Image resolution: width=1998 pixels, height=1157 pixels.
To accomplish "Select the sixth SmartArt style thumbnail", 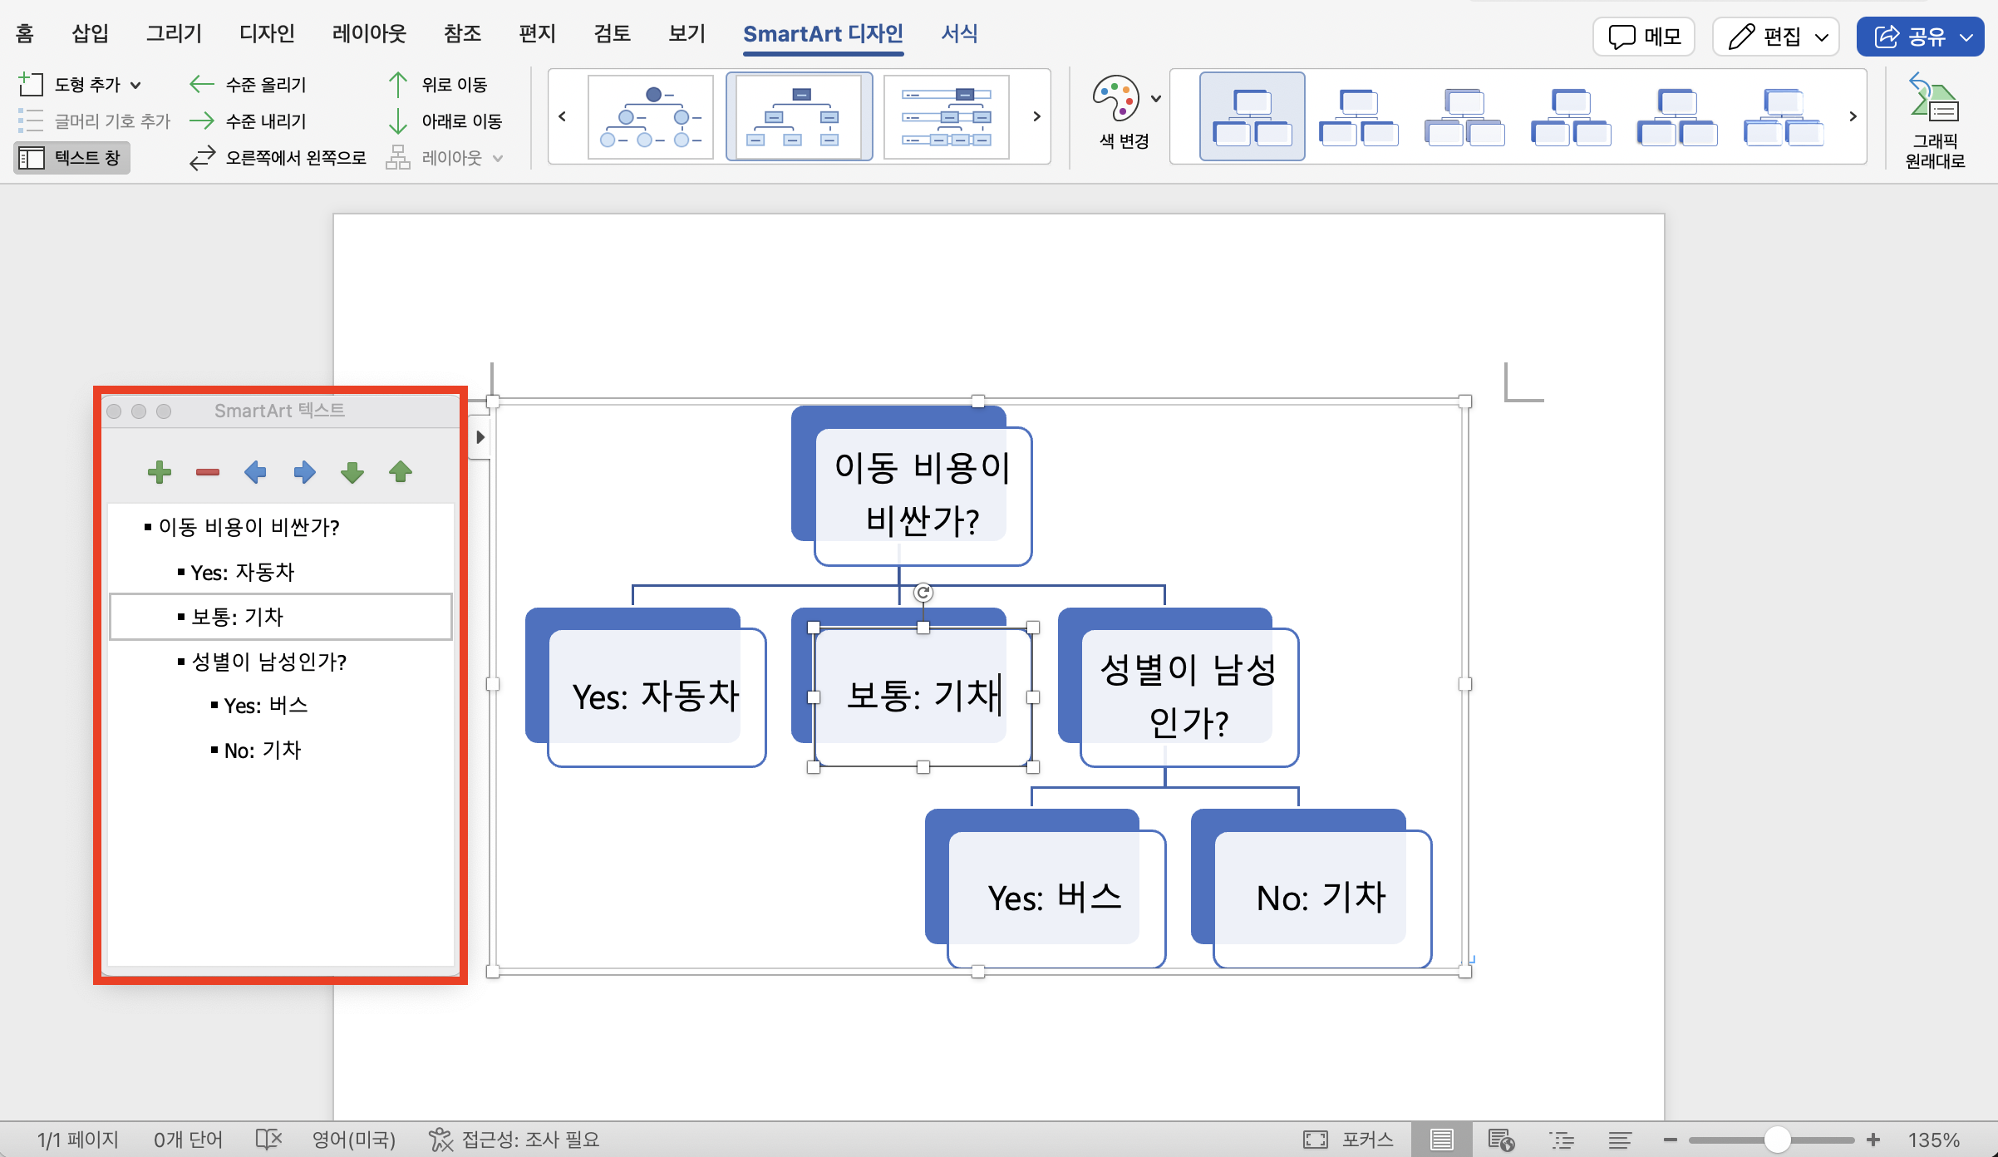I will point(1784,116).
